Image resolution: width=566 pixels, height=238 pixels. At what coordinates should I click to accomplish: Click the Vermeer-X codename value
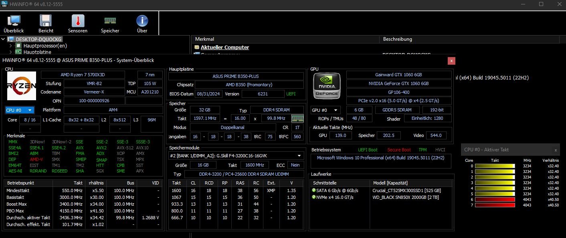point(94,92)
